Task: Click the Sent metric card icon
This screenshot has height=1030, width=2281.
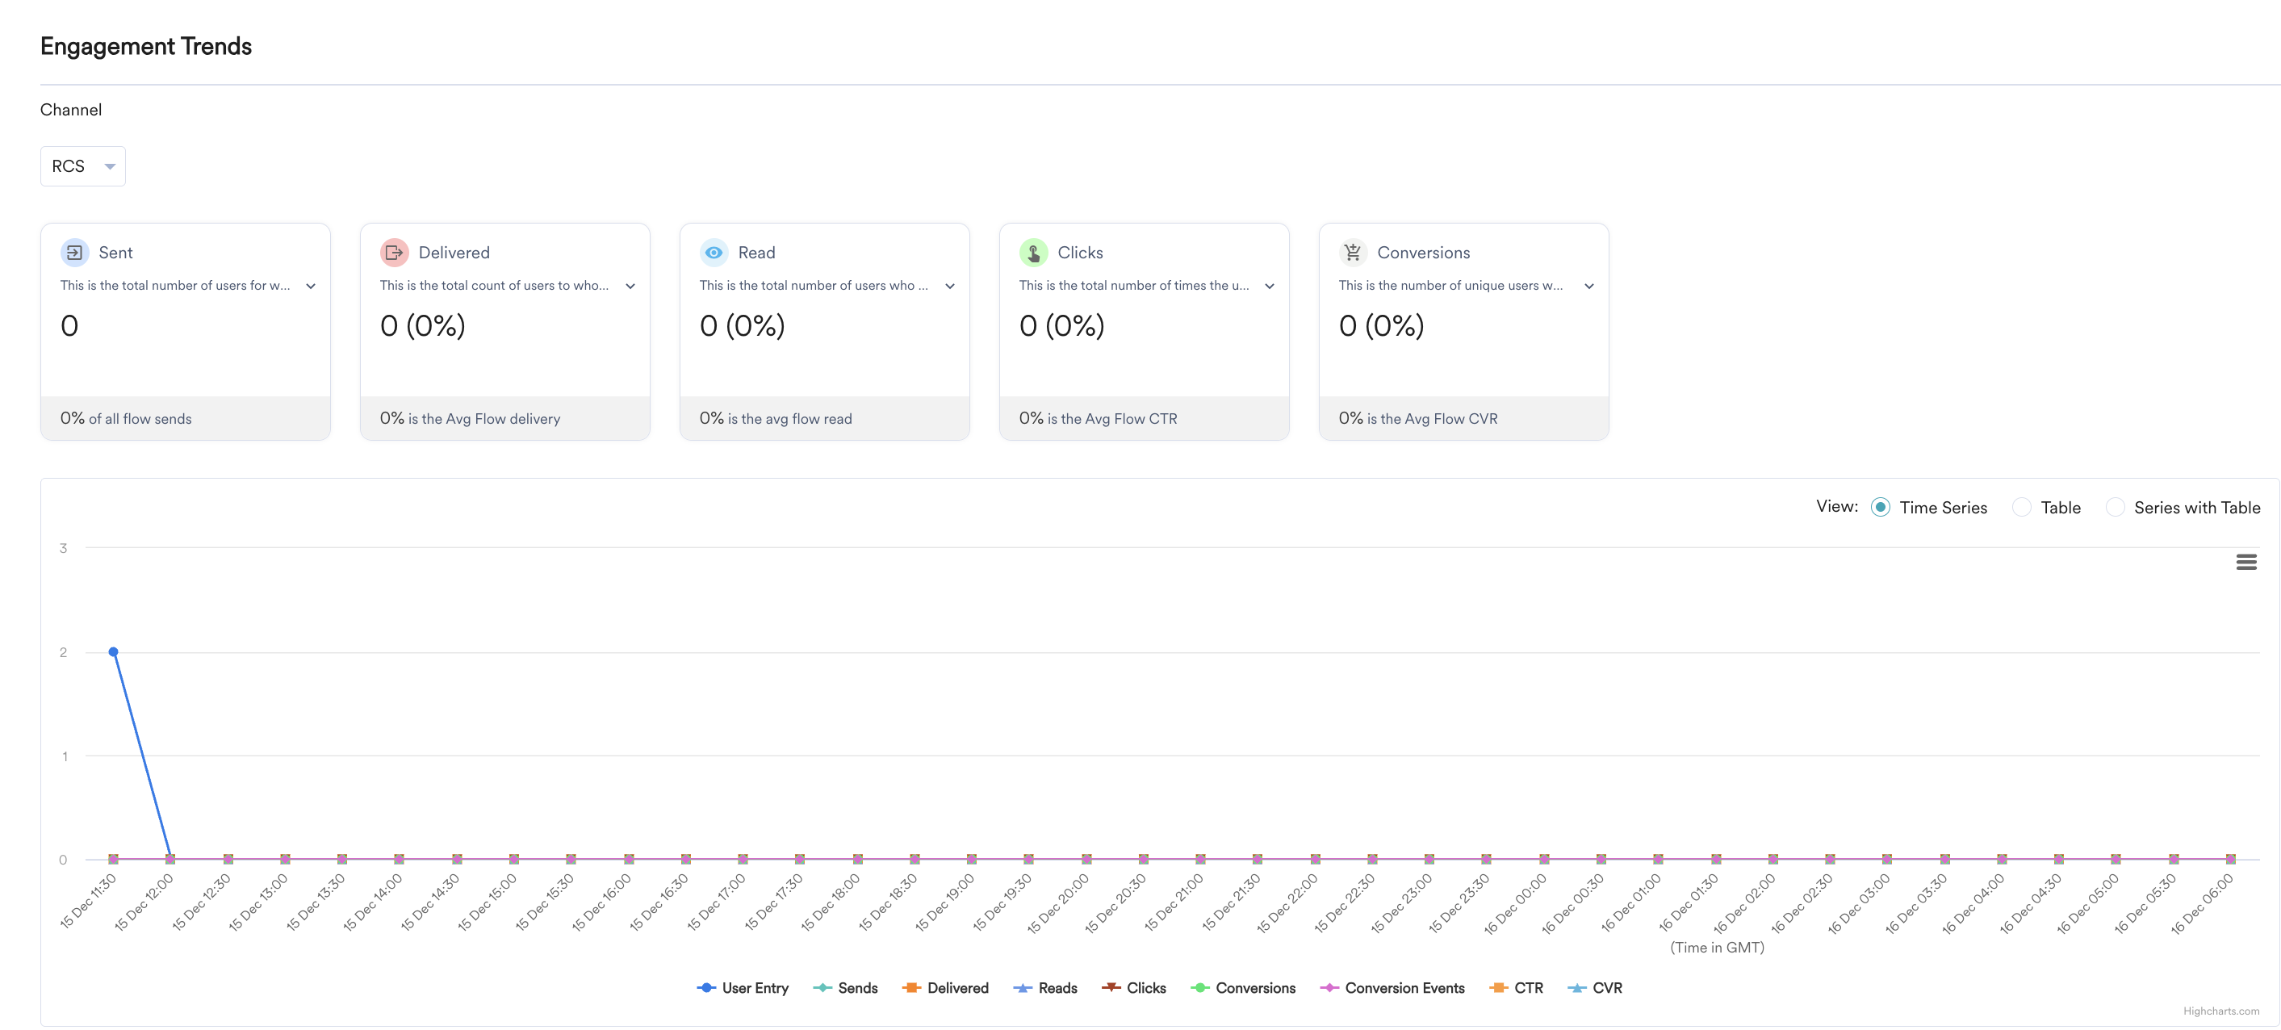Action: (x=75, y=253)
